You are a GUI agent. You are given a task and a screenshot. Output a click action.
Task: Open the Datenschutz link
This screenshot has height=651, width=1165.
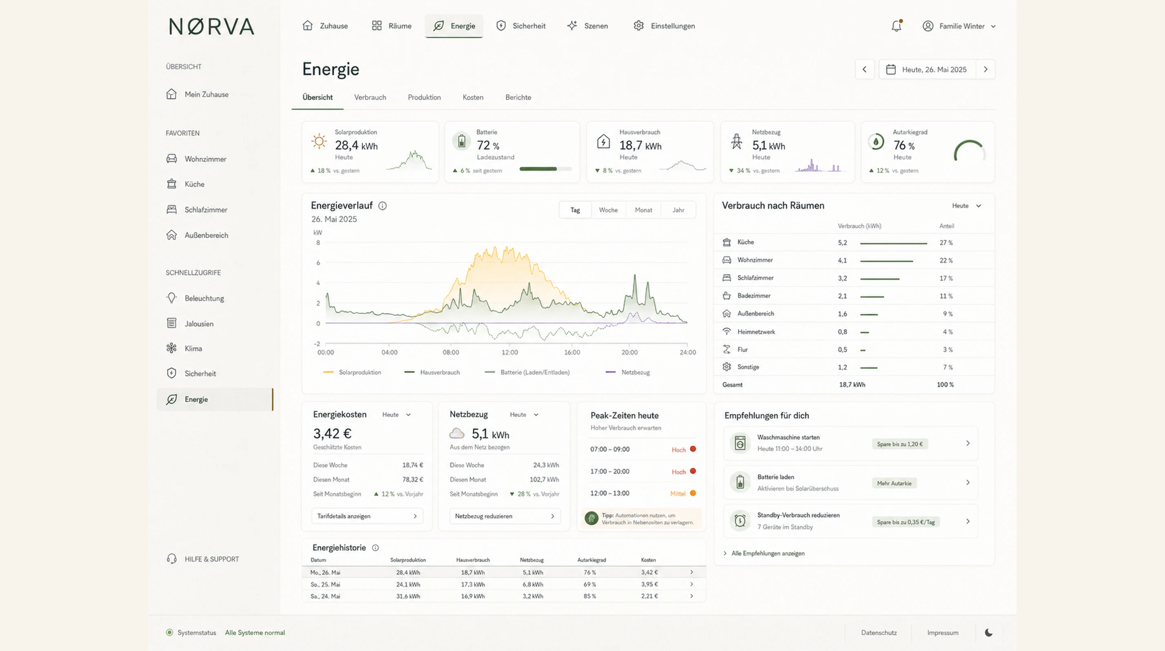point(879,633)
